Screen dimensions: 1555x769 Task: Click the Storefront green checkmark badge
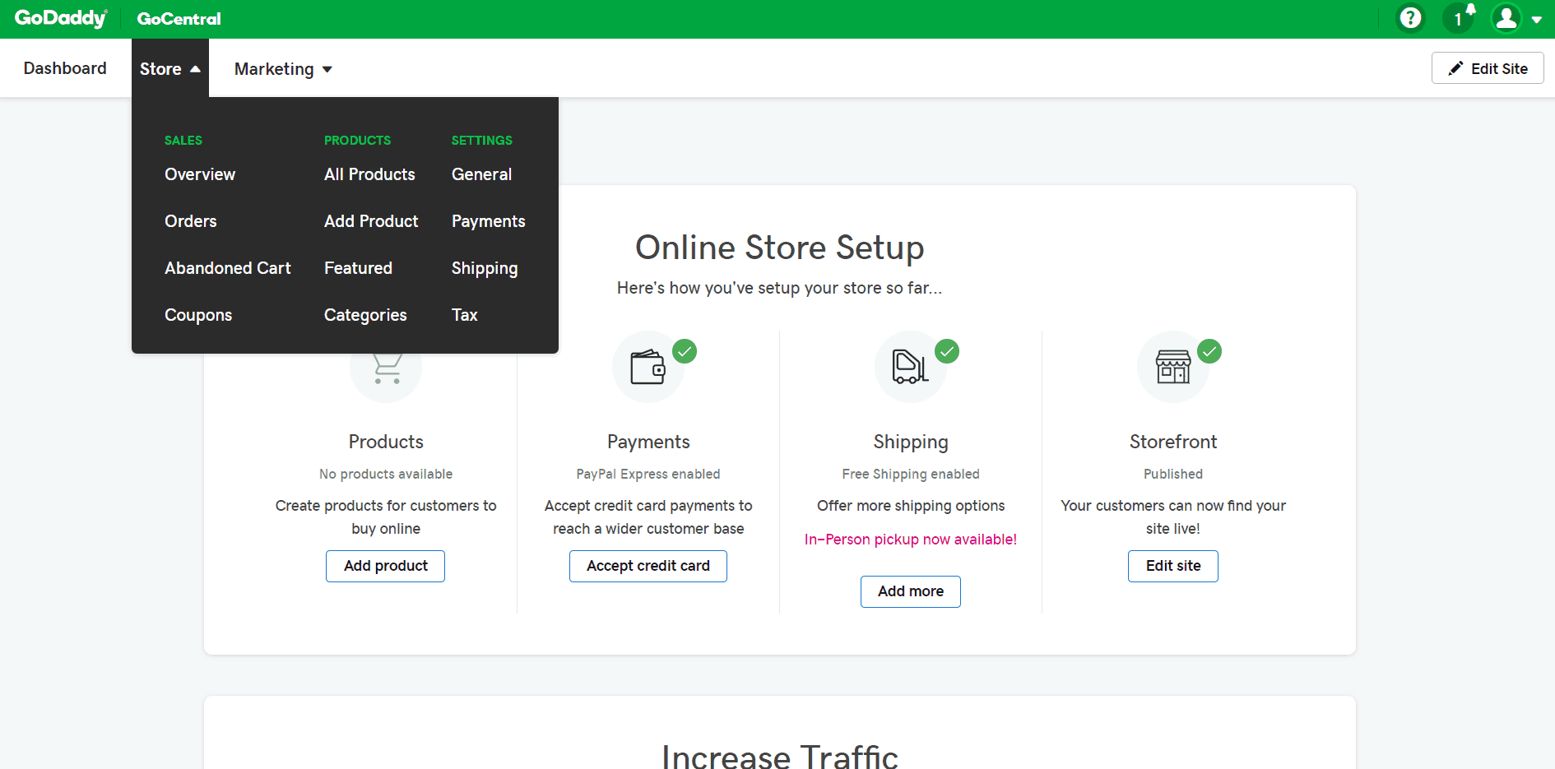pyautogui.click(x=1209, y=351)
